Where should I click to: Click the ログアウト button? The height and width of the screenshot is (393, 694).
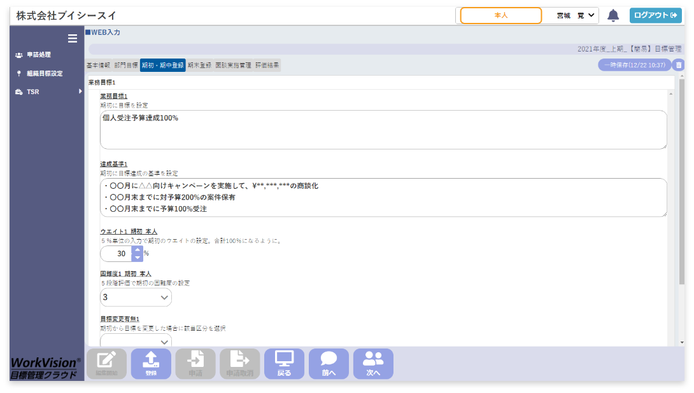(655, 16)
